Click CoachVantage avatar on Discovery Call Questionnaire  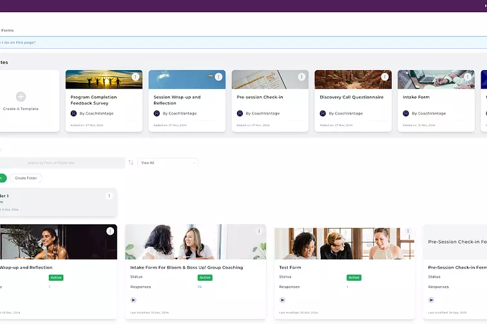tap(323, 113)
